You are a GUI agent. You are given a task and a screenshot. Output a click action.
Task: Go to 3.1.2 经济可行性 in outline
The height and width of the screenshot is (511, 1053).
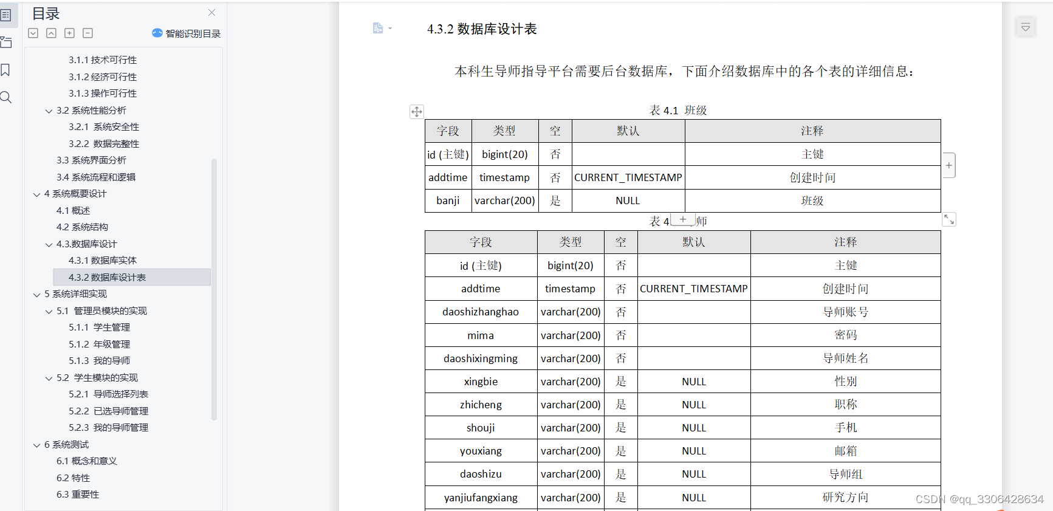[103, 77]
